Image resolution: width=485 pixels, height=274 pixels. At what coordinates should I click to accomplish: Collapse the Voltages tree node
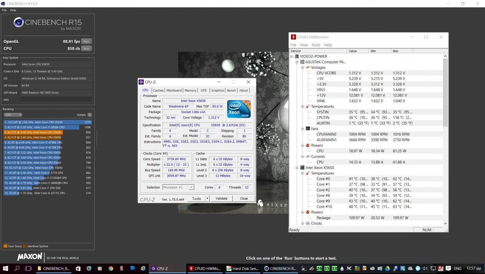[302, 67]
